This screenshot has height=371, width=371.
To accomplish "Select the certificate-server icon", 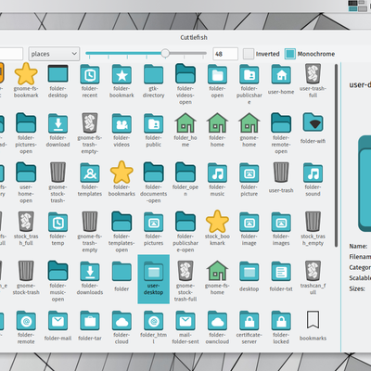I will click(x=249, y=320).
